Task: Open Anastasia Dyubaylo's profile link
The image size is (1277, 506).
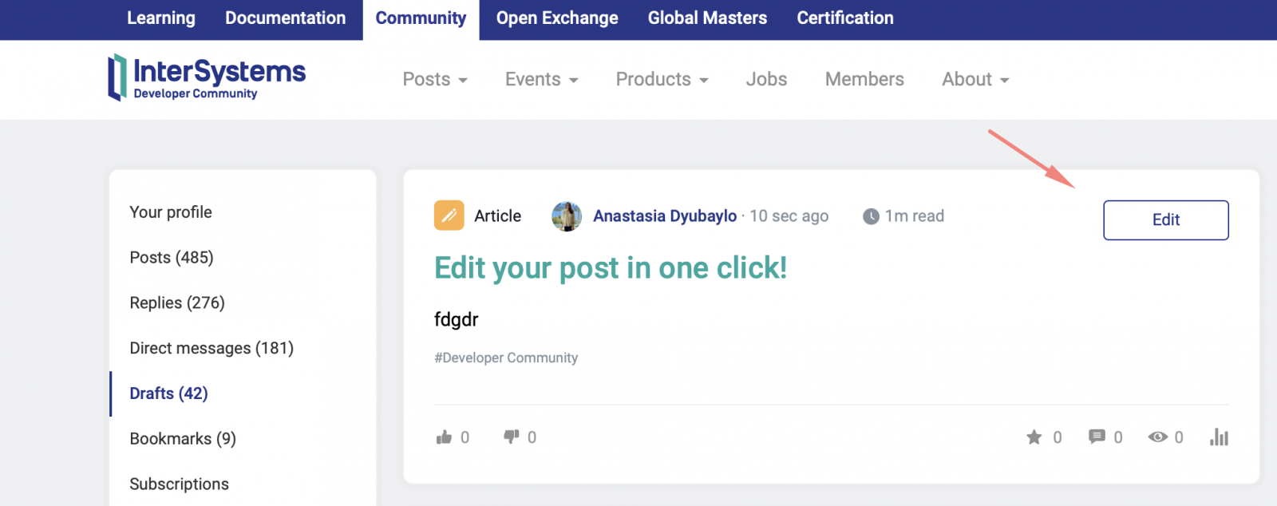Action: 665,216
